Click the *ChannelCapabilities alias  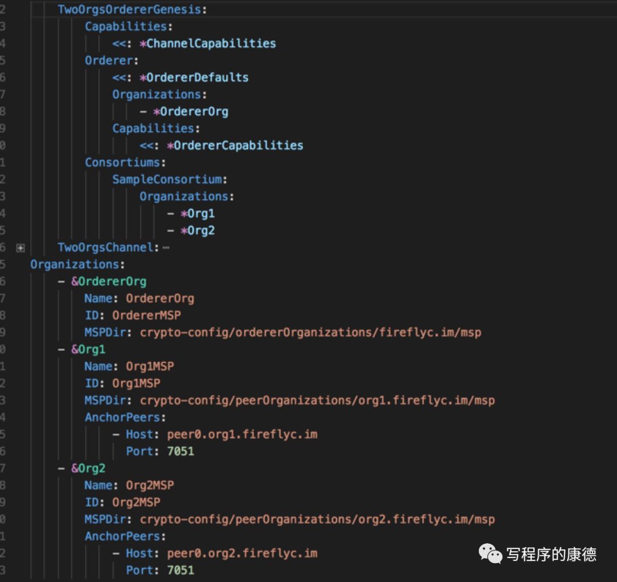click(207, 43)
